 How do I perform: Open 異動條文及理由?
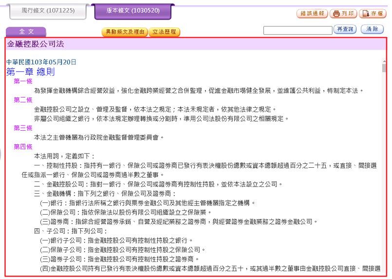coord(124,32)
